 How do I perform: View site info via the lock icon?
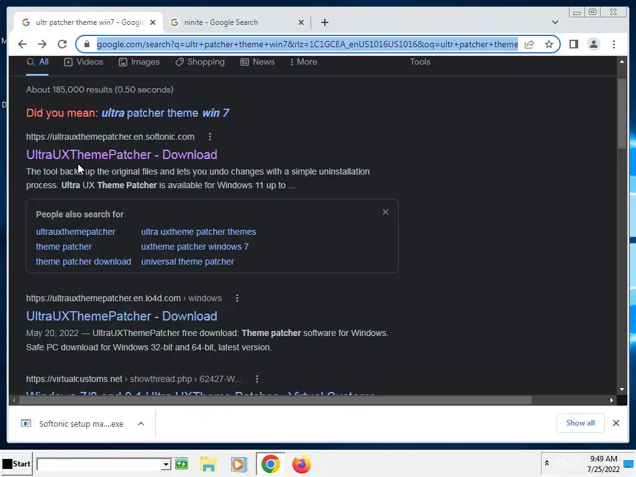[x=86, y=44]
